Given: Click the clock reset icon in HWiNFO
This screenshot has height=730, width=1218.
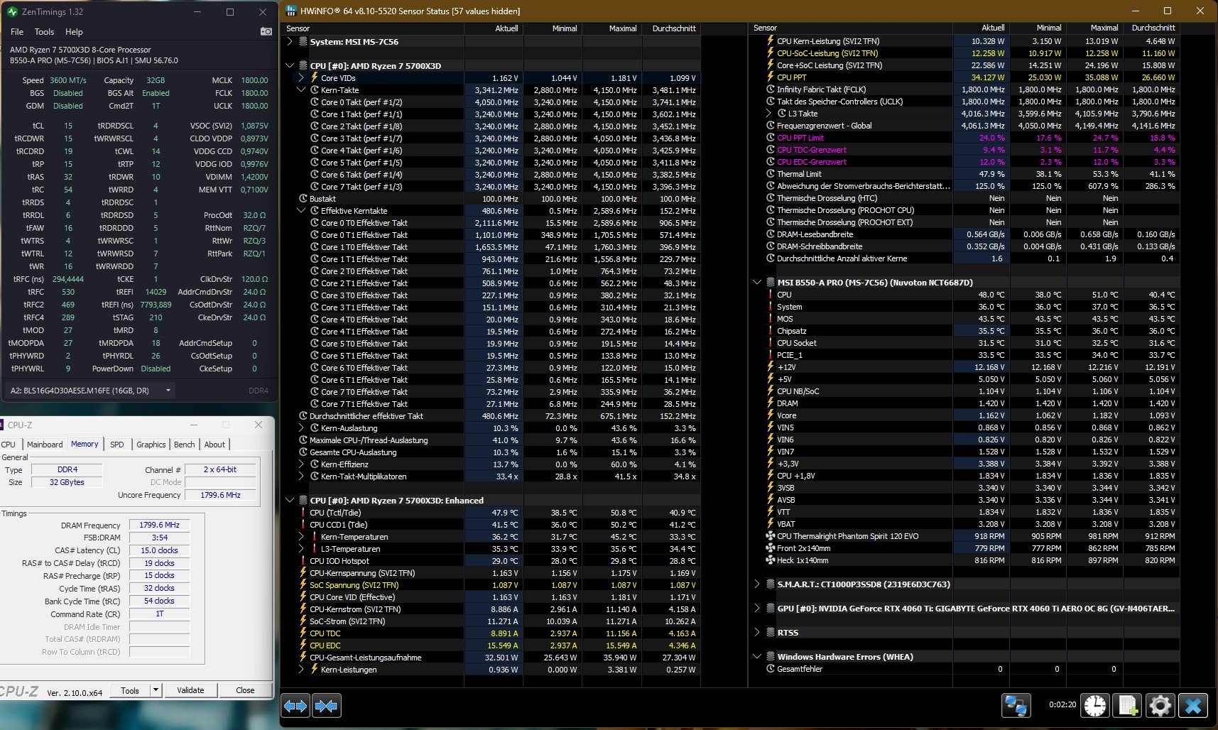Looking at the screenshot, I should 1094,706.
